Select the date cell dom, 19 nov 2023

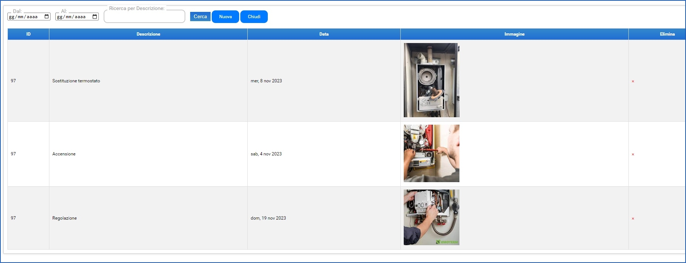coord(268,218)
